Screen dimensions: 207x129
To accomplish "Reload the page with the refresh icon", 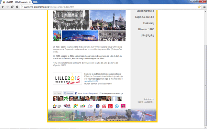I will (12, 7).
